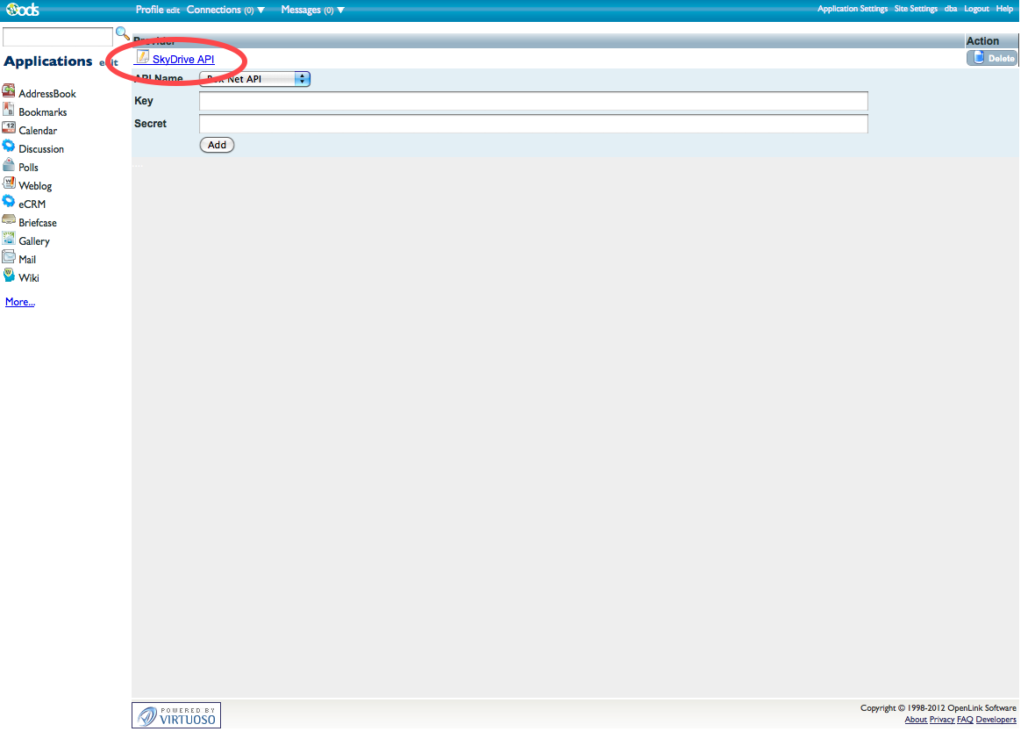
Task: Click the magnifier search icon
Action: 123,34
